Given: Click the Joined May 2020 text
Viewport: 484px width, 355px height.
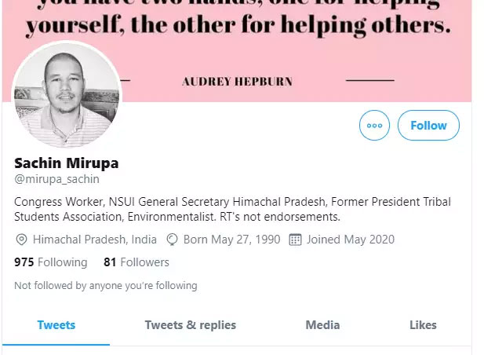Looking at the screenshot, I should (351, 240).
